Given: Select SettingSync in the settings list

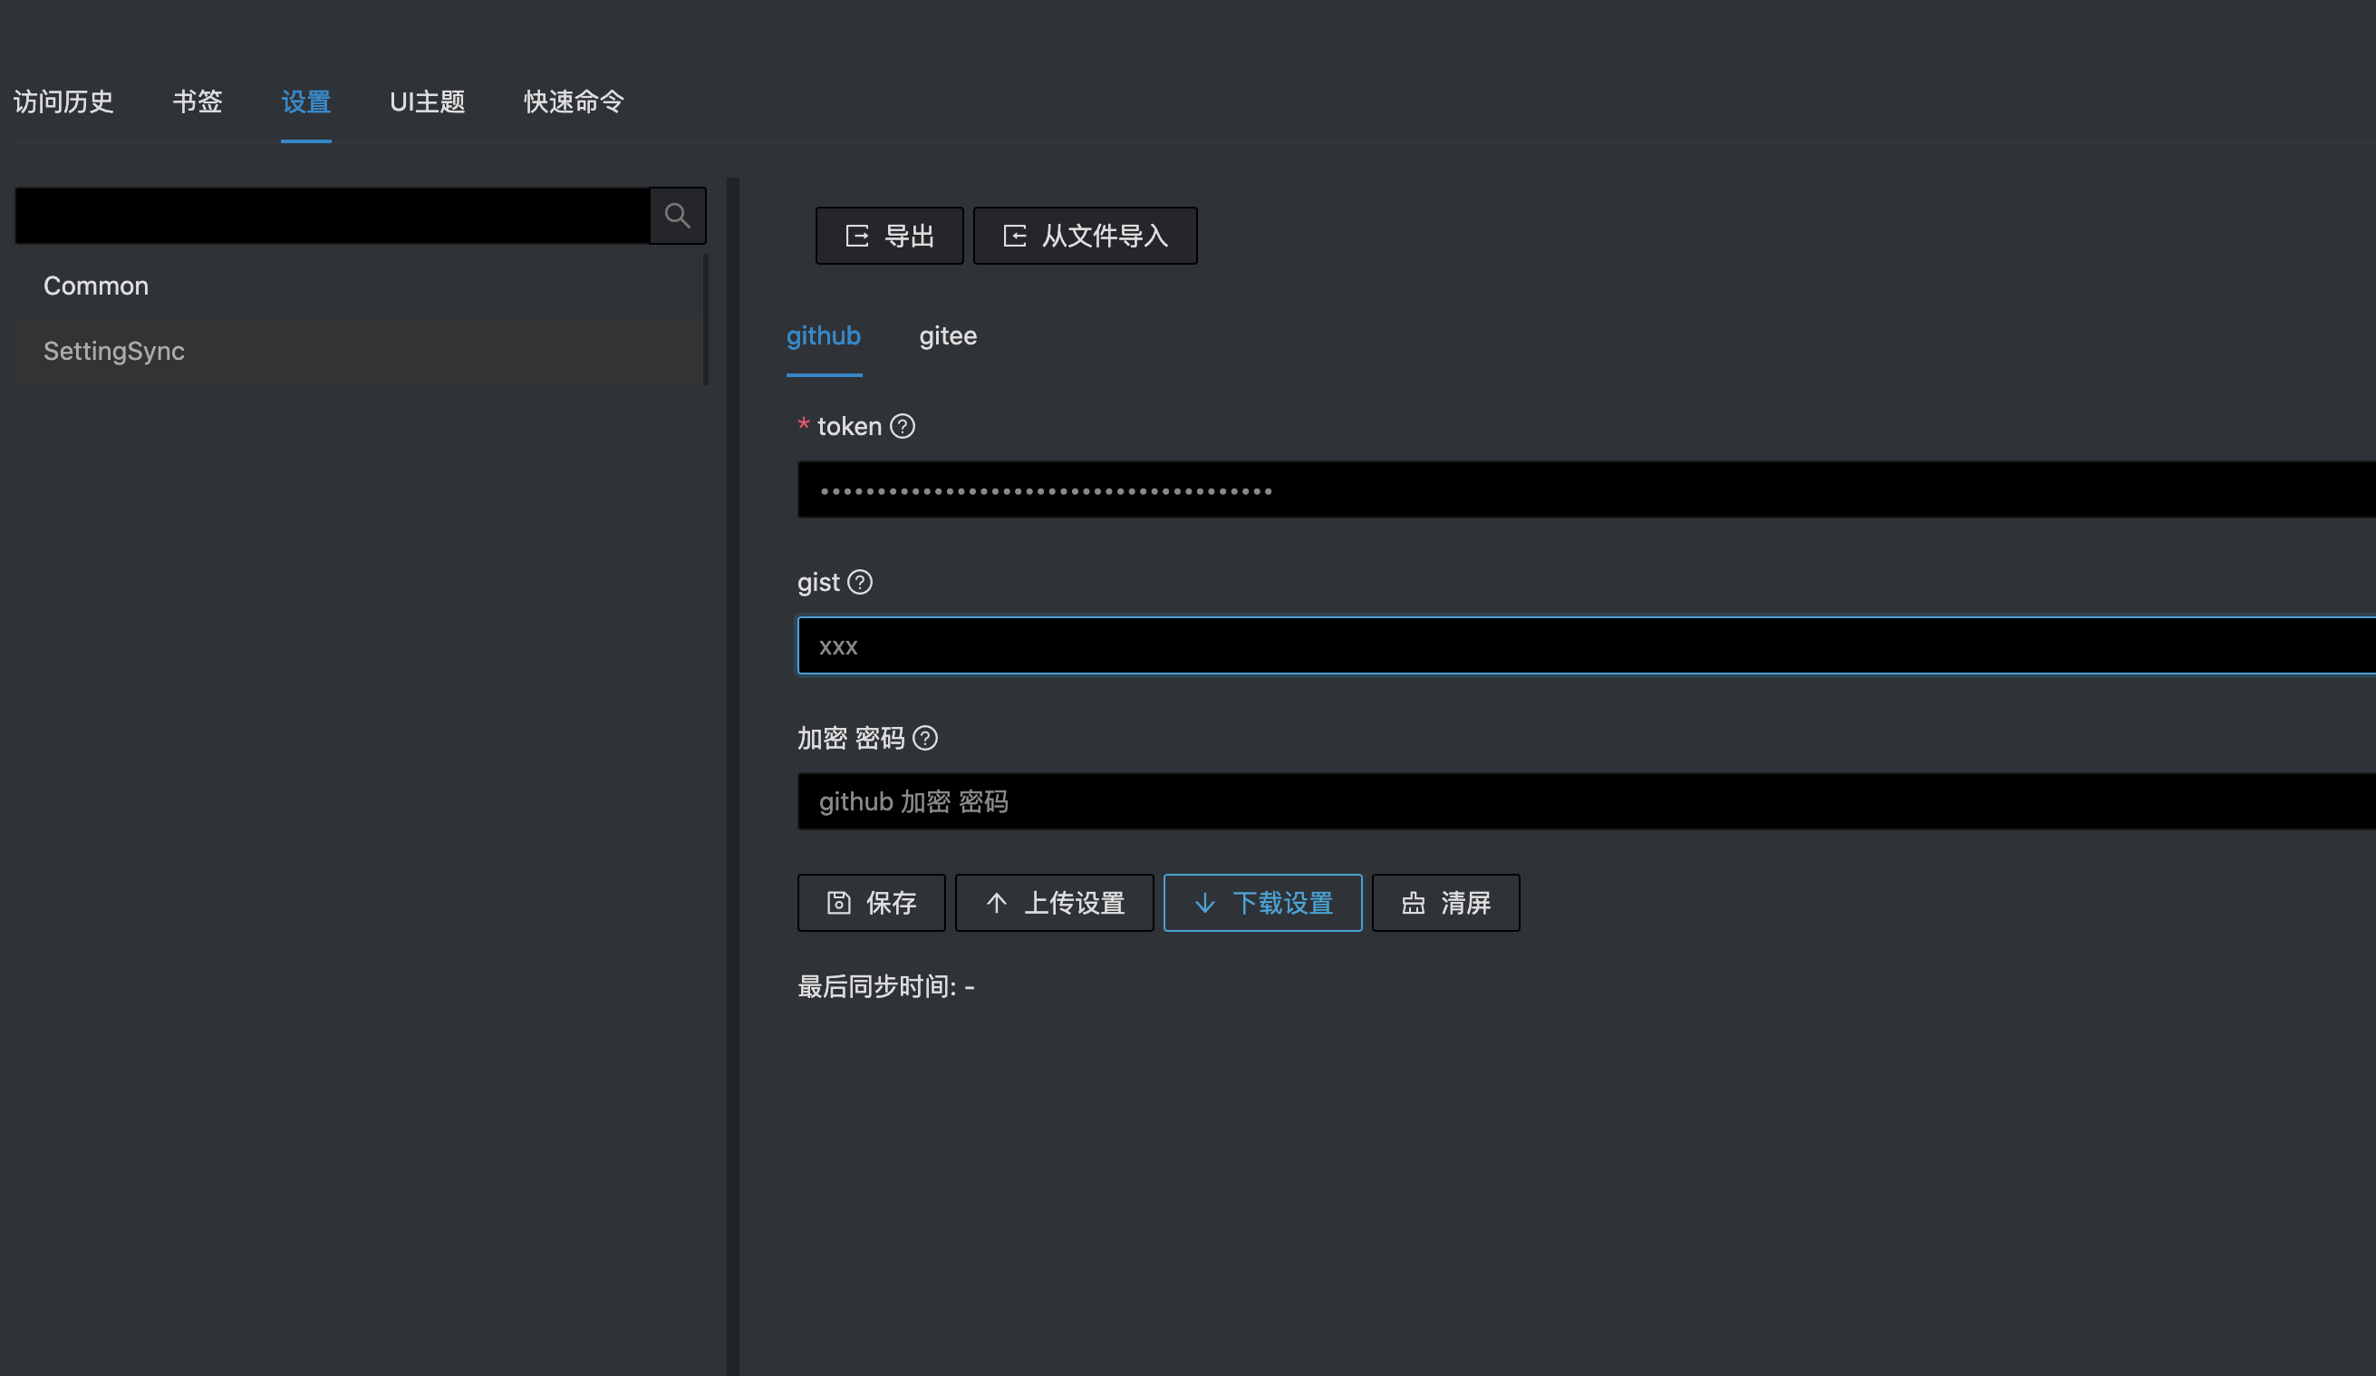Looking at the screenshot, I should [x=114, y=351].
